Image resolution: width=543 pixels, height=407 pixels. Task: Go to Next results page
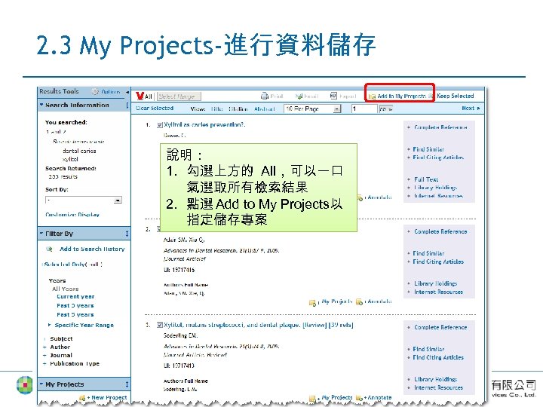coord(471,108)
